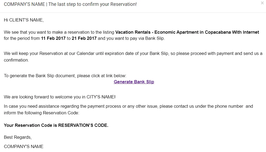
Task: Click COMPANY'S NAME in the title bar
Action: 24,5
